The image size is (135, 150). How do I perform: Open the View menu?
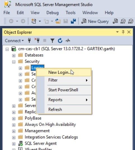pyautogui.click(x=35, y=13)
